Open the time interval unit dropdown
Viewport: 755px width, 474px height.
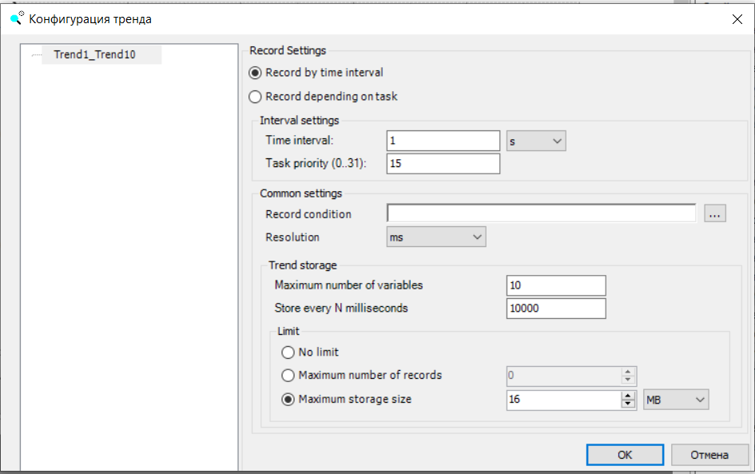coord(536,141)
